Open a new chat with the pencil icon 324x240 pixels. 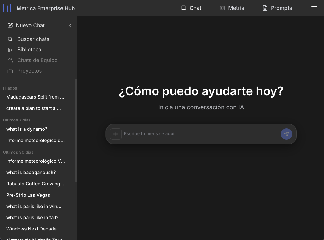10,25
